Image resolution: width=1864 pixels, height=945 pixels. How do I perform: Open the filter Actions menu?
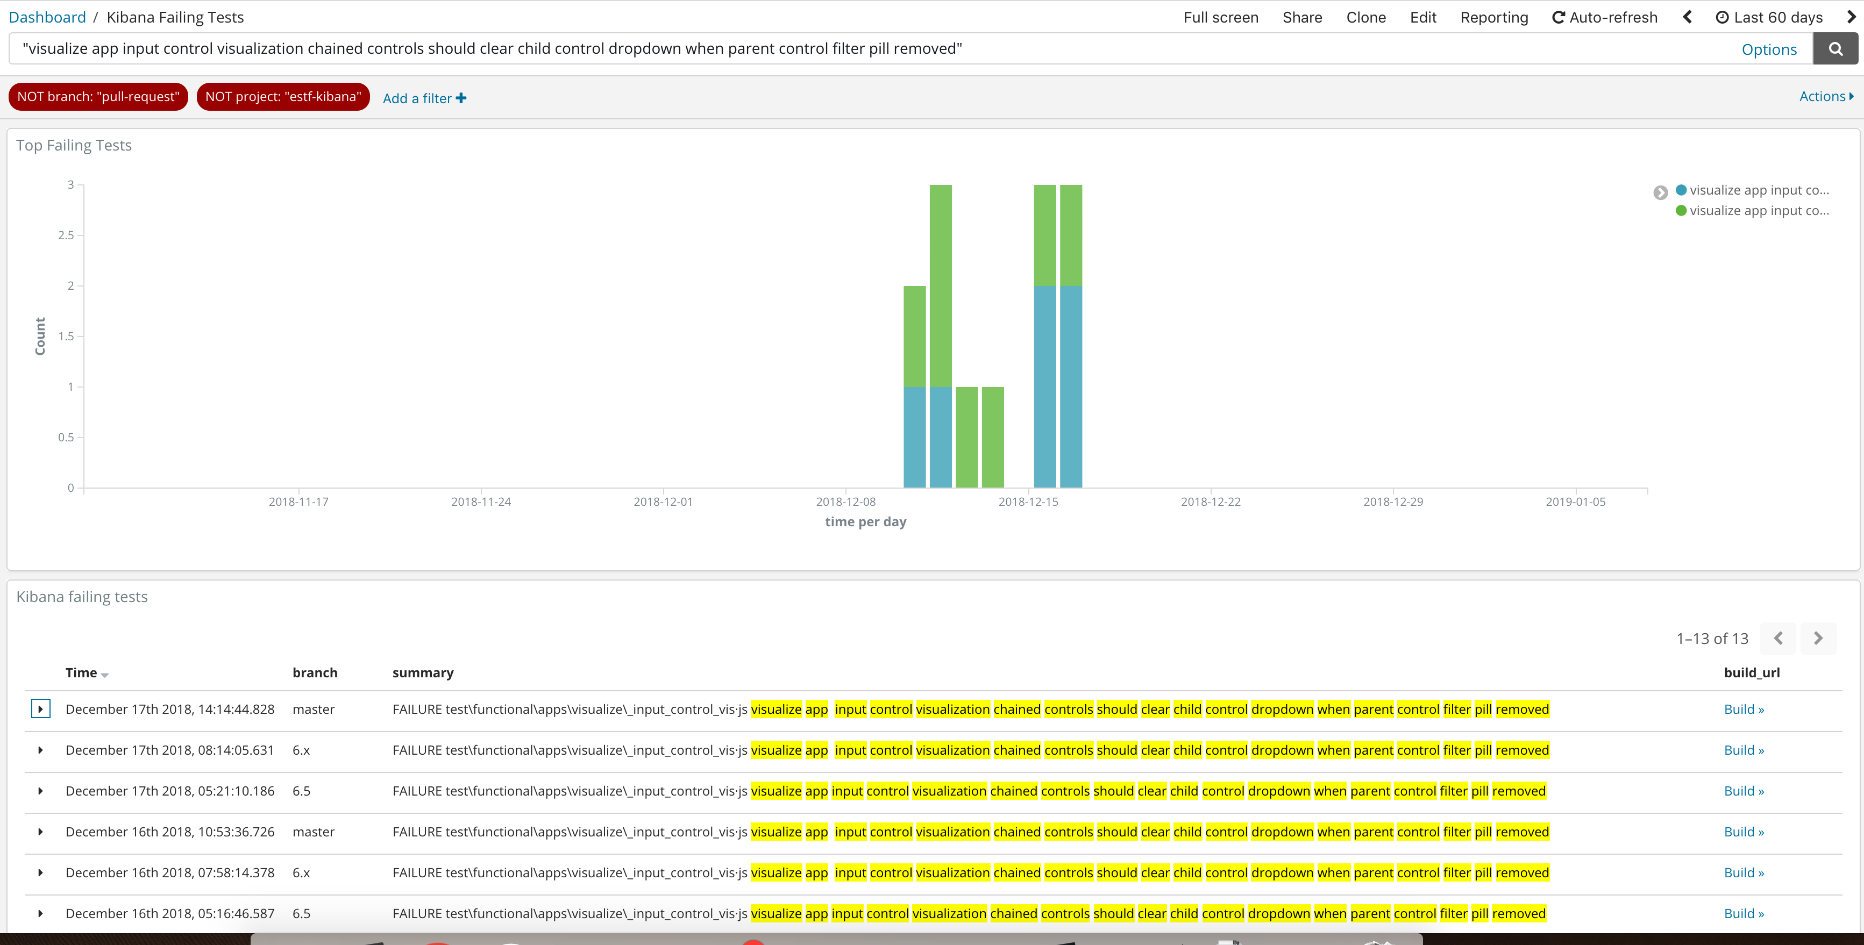1826,96
